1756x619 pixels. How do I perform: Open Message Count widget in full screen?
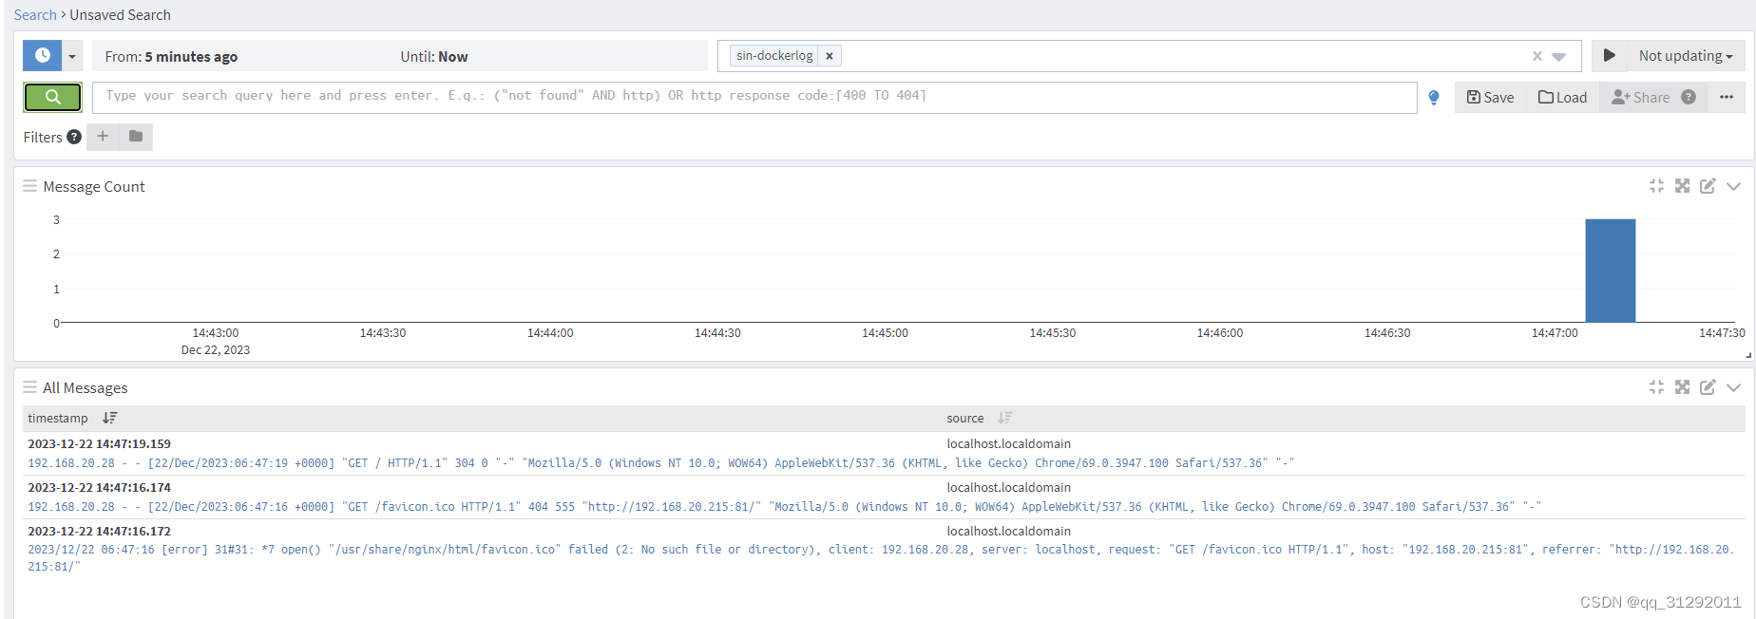[x=1682, y=186]
